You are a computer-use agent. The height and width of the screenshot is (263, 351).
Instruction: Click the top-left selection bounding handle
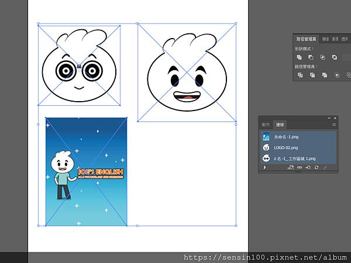[x=38, y=23]
